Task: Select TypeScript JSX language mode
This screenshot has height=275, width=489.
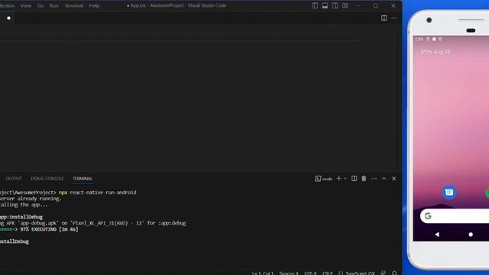Action: point(357,273)
